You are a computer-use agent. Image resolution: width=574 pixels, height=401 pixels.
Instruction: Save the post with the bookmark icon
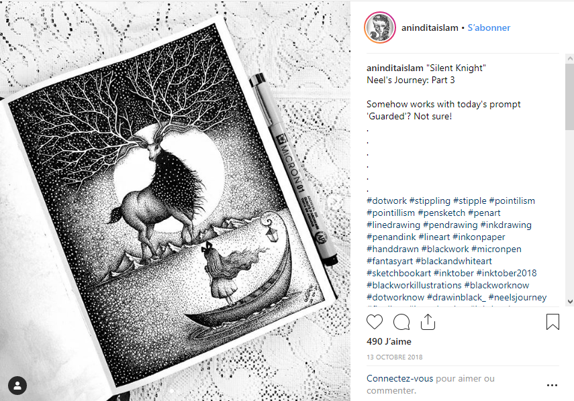click(x=553, y=322)
